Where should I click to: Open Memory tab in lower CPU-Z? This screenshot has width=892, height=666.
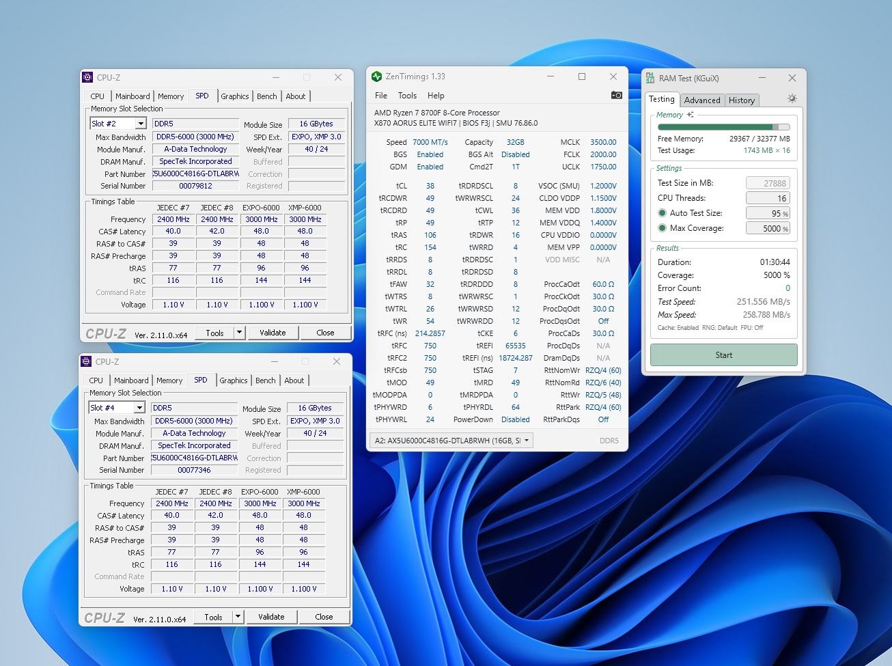169,380
